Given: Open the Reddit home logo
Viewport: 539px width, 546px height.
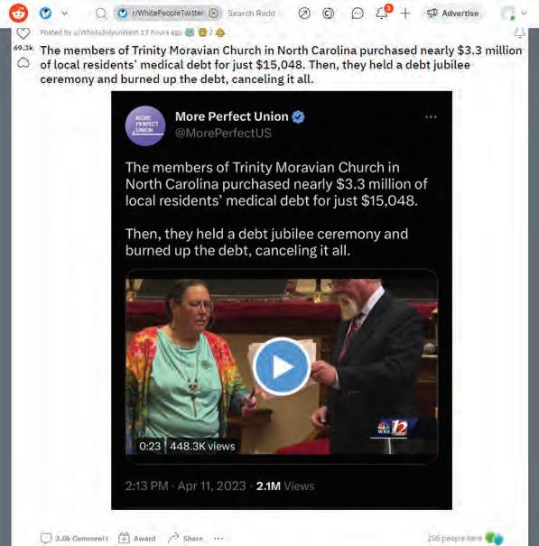Looking at the screenshot, I should 18,13.
